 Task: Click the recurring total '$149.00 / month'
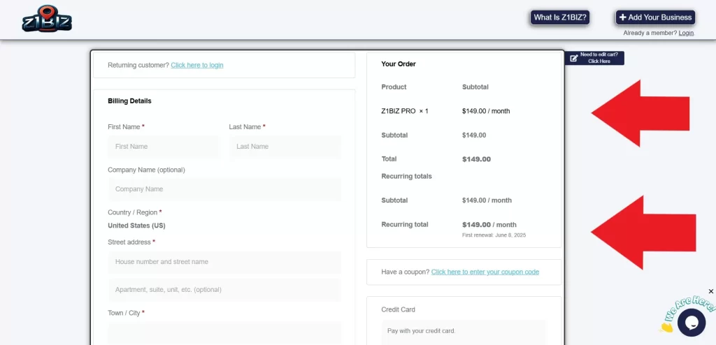tap(489, 224)
